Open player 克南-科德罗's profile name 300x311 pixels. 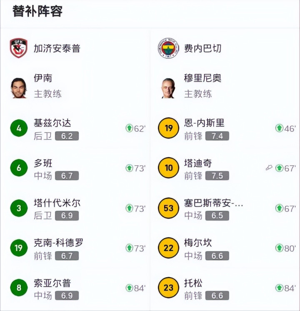pyautogui.click(x=59, y=243)
